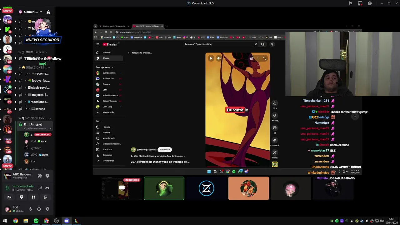Open the green K server icon

coord(7,30)
